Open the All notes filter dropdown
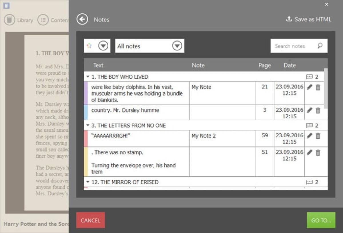Screen dimensions: 343x233 click(177, 46)
